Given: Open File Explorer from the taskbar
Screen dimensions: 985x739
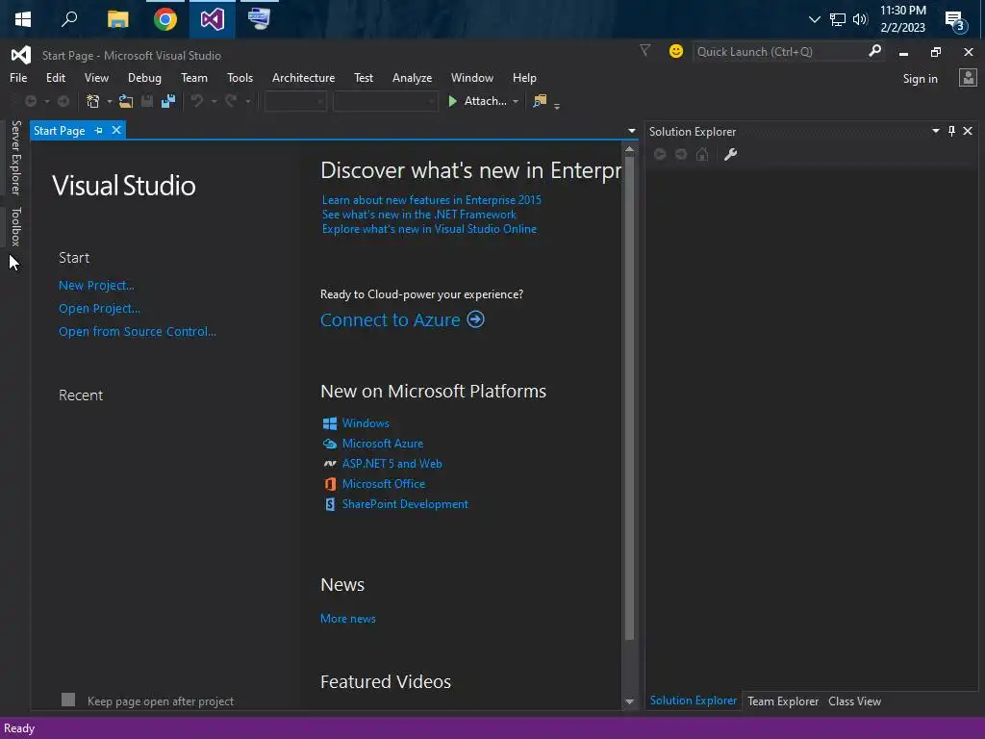Looking at the screenshot, I should (x=118, y=19).
